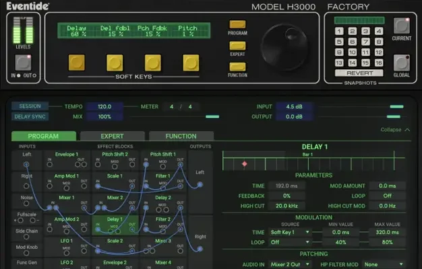The image size is (422, 269).
Task: Select snapshot slot 16 on keypad
Action: 379,62
